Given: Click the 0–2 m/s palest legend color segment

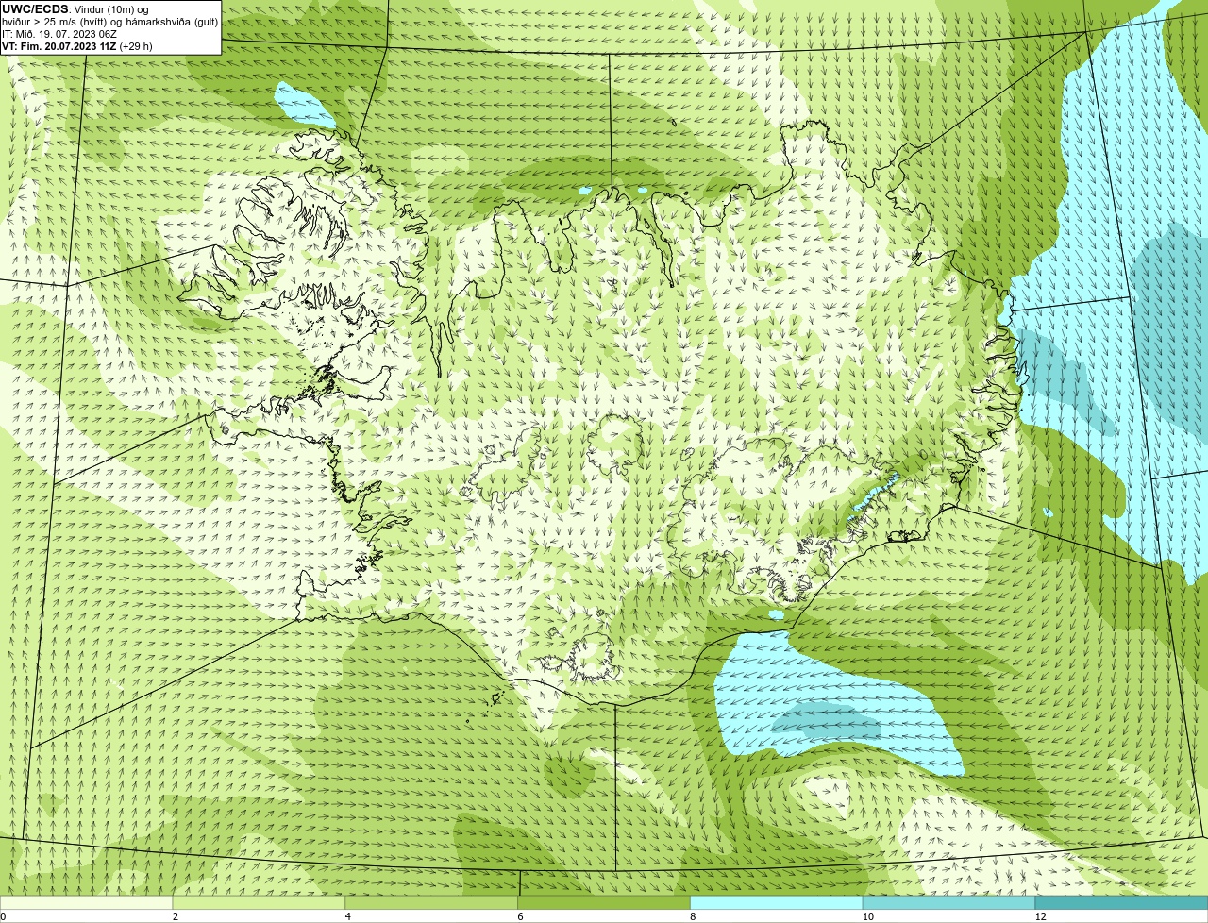Looking at the screenshot, I should [88, 902].
